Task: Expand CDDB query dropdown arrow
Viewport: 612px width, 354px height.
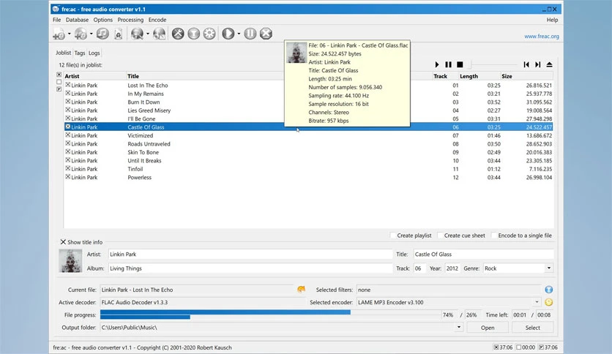Action: (148, 34)
